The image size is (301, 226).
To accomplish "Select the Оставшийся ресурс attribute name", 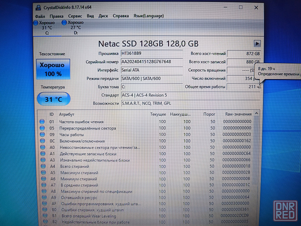I will point(79,198).
